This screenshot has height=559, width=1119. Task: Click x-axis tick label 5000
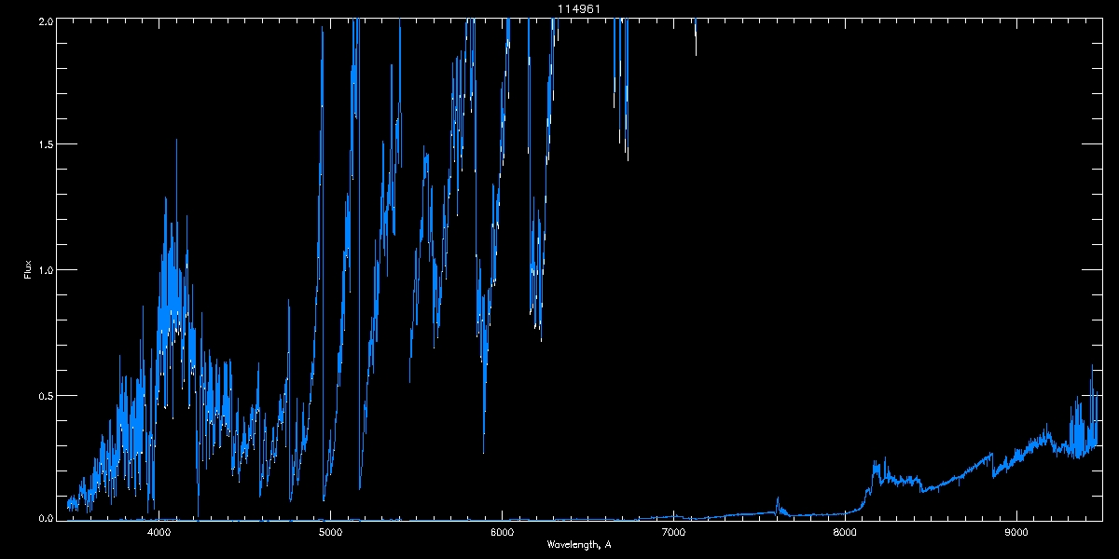[330, 533]
